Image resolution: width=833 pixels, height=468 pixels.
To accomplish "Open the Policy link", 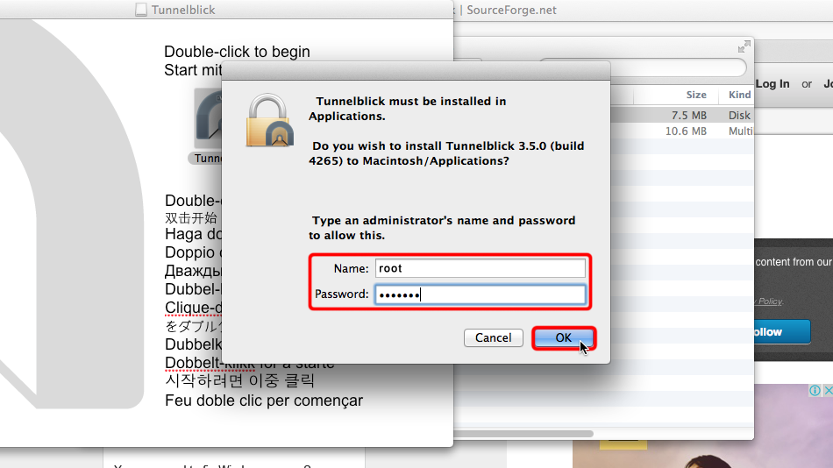I will [x=770, y=301].
